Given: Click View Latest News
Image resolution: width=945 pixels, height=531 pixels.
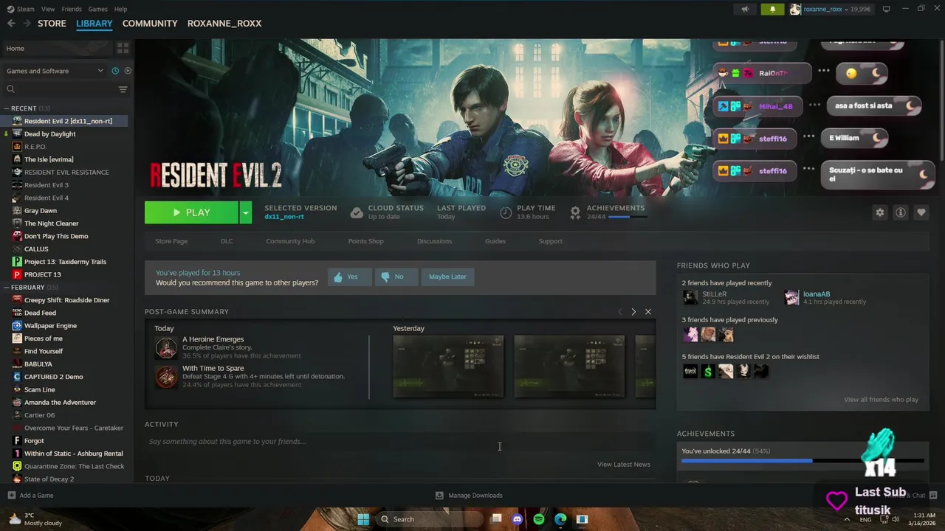Looking at the screenshot, I should pos(624,465).
